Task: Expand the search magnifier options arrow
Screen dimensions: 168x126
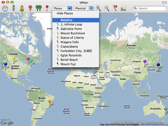Action: 136,8
